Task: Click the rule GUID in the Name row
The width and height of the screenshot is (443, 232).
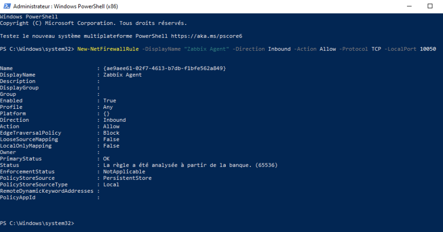Action: 164,69
